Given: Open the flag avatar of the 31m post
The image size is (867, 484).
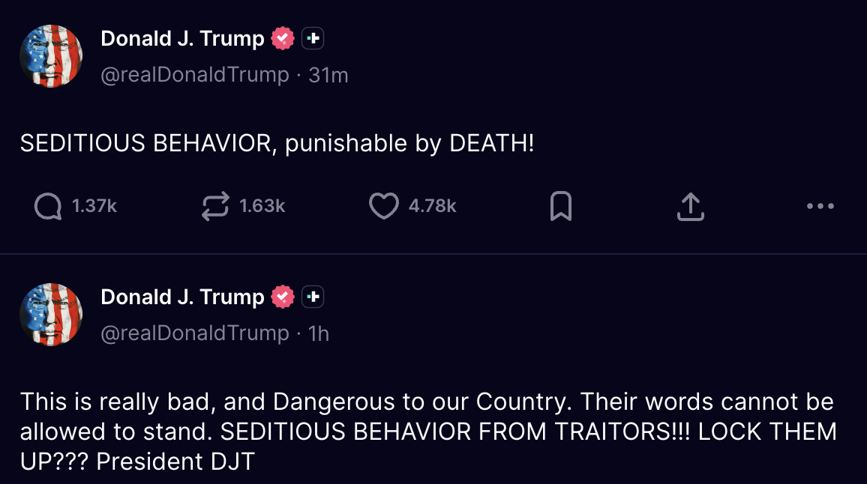Looking at the screenshot, I should (x=51, y=56).
